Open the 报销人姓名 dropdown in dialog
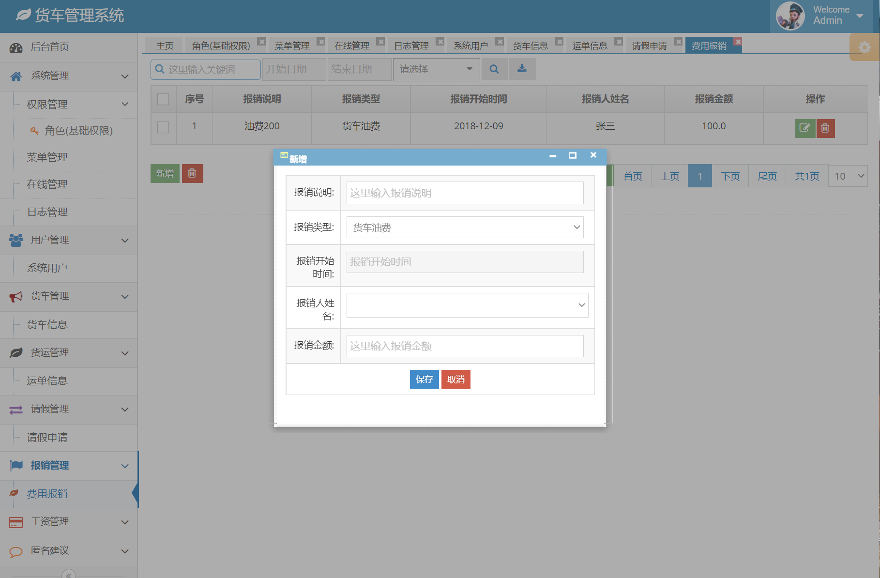Image resolution: width=880 pixels, height=578 pixels. (x=466, y=305)
